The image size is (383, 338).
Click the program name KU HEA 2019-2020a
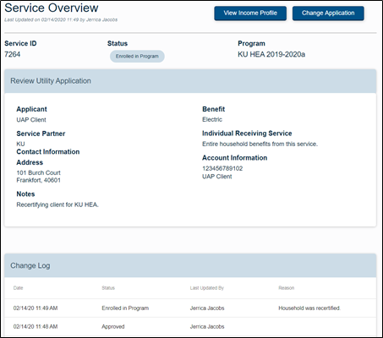(271, 54)
